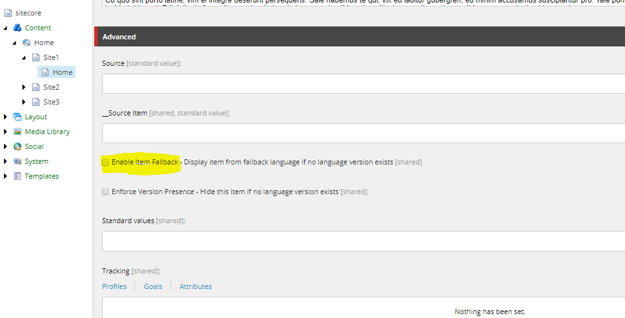
Task: Select the sitecore root tree item
Action: coord(28,13)
